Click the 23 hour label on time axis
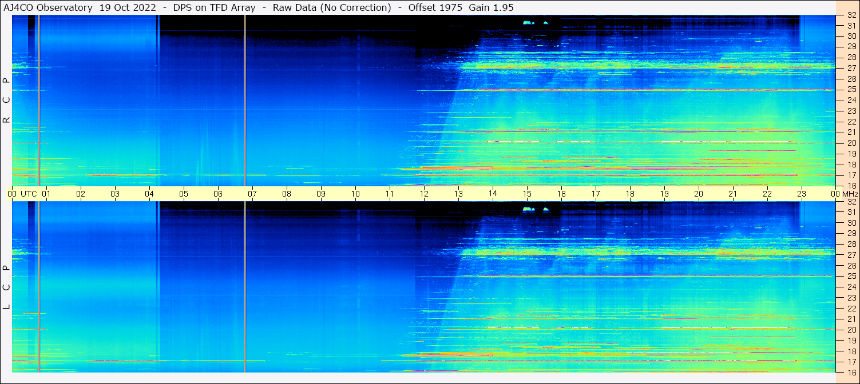860x384 pixels. tap(801, 194)
